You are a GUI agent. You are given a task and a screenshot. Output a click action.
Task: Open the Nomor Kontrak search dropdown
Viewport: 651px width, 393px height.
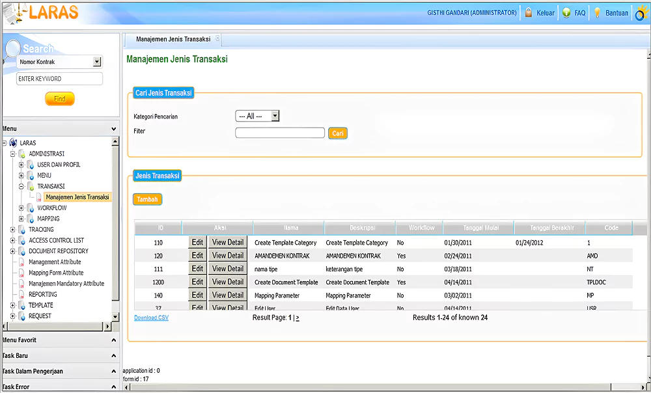97,62
